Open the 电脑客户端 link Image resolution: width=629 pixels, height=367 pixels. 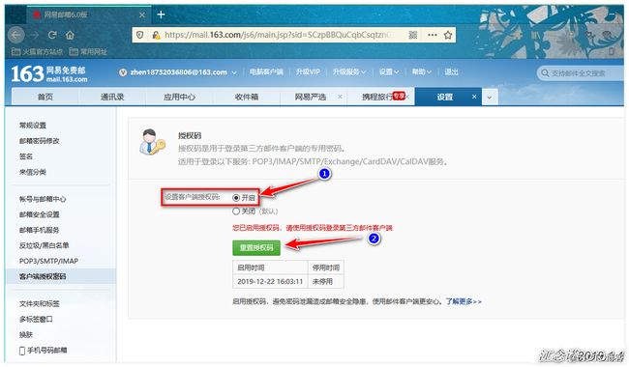coord(266,72)
